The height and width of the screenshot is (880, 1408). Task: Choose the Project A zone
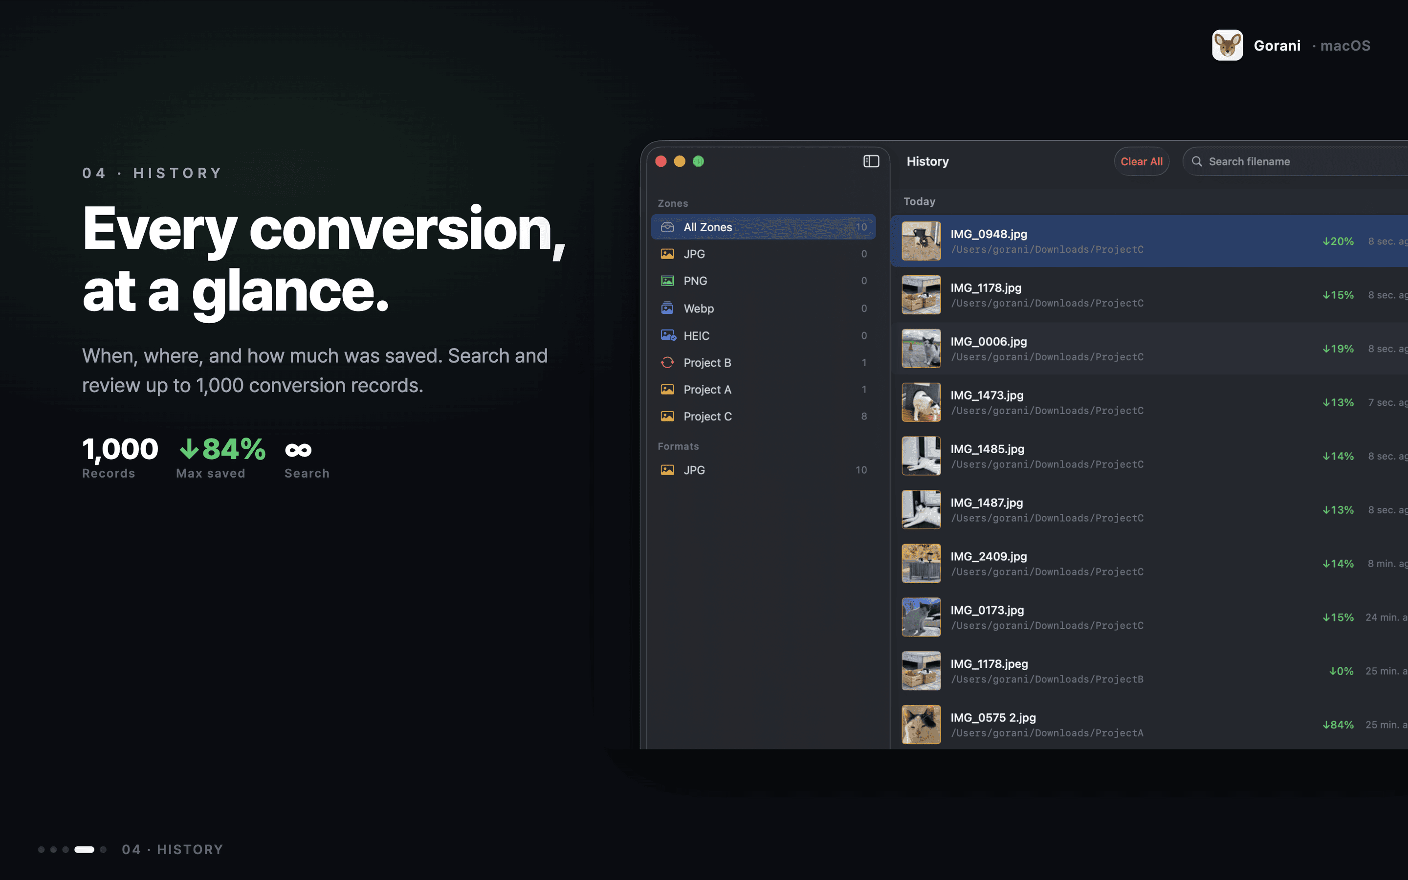pyautogui.click(x=763, y=389)
